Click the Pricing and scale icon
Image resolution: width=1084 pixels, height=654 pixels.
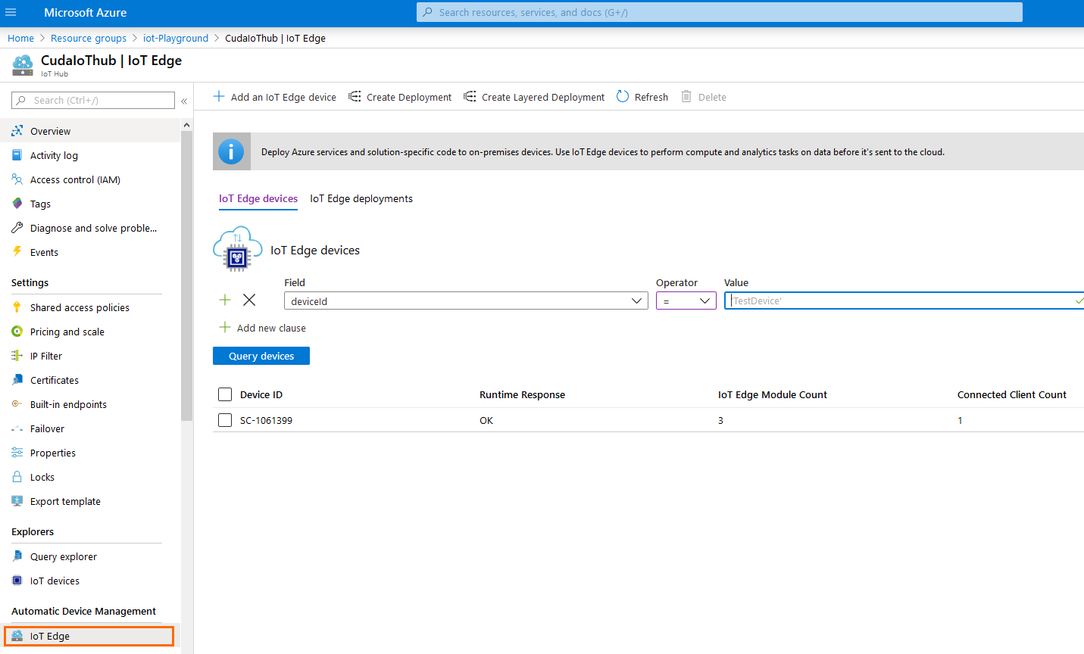(17, 332)
